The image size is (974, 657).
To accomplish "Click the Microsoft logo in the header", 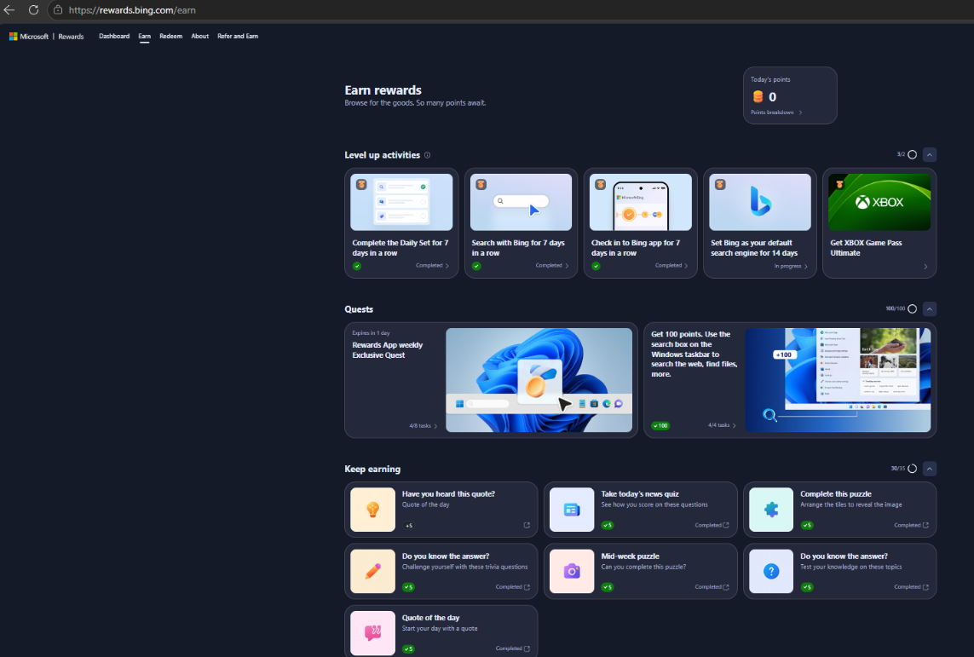I will click(x=29, y=37).
